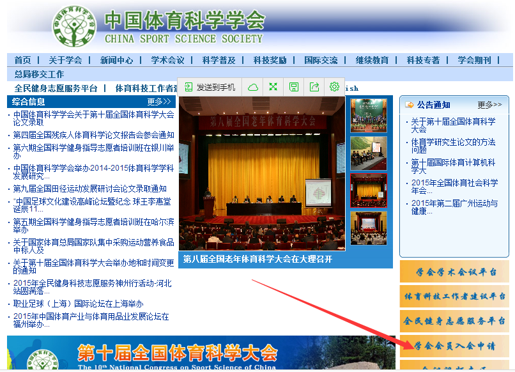The height and width of the screenshot is (372, 515).
Task: Open news link 职业足球（上海）国际论坛在上海举办
Action: point(78,304)
